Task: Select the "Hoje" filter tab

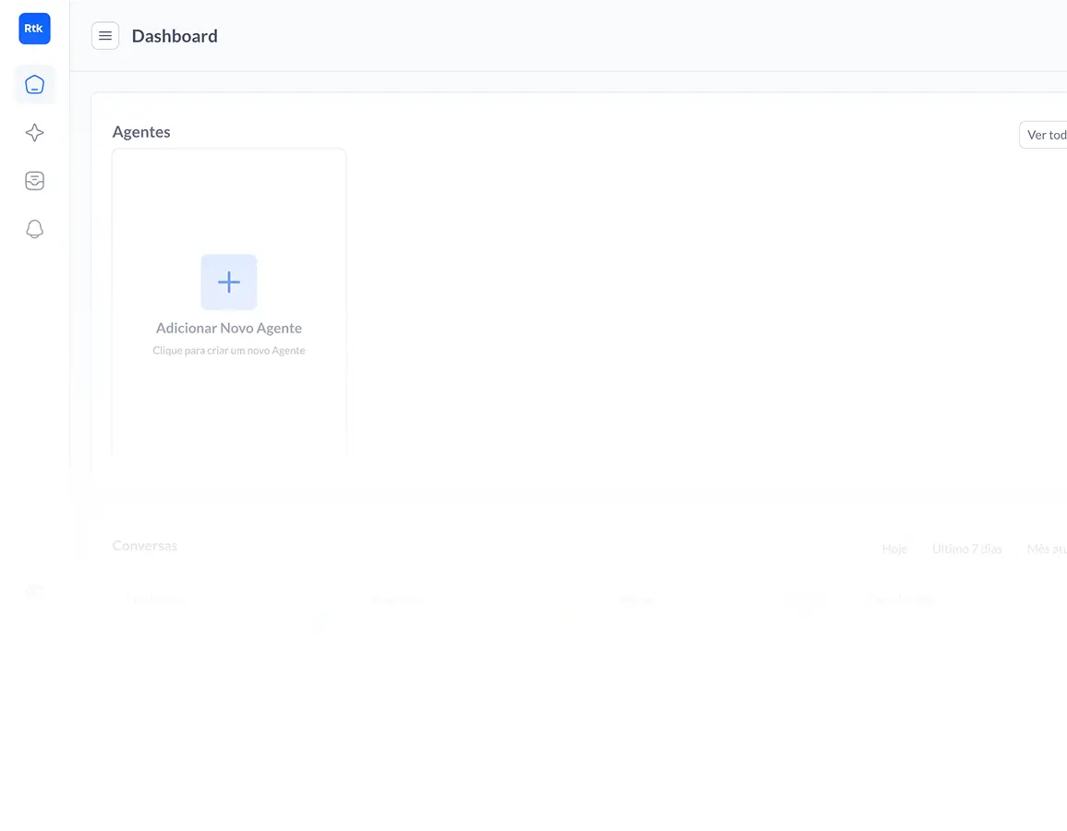Action: (x=894, y=548)
